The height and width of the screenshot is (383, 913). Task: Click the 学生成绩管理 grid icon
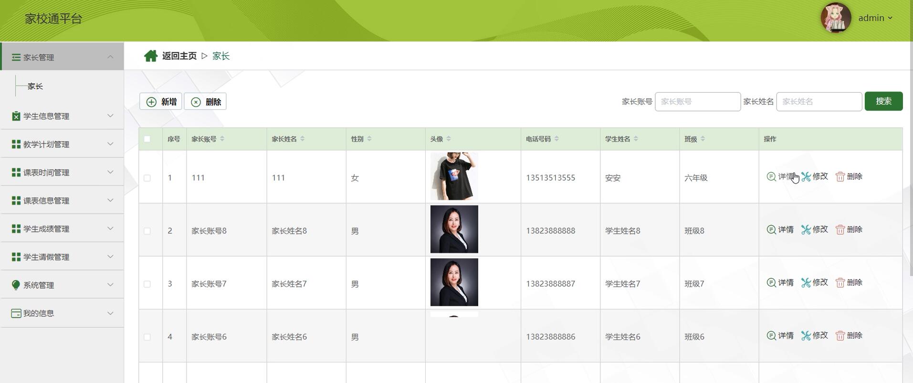[16, 228]
